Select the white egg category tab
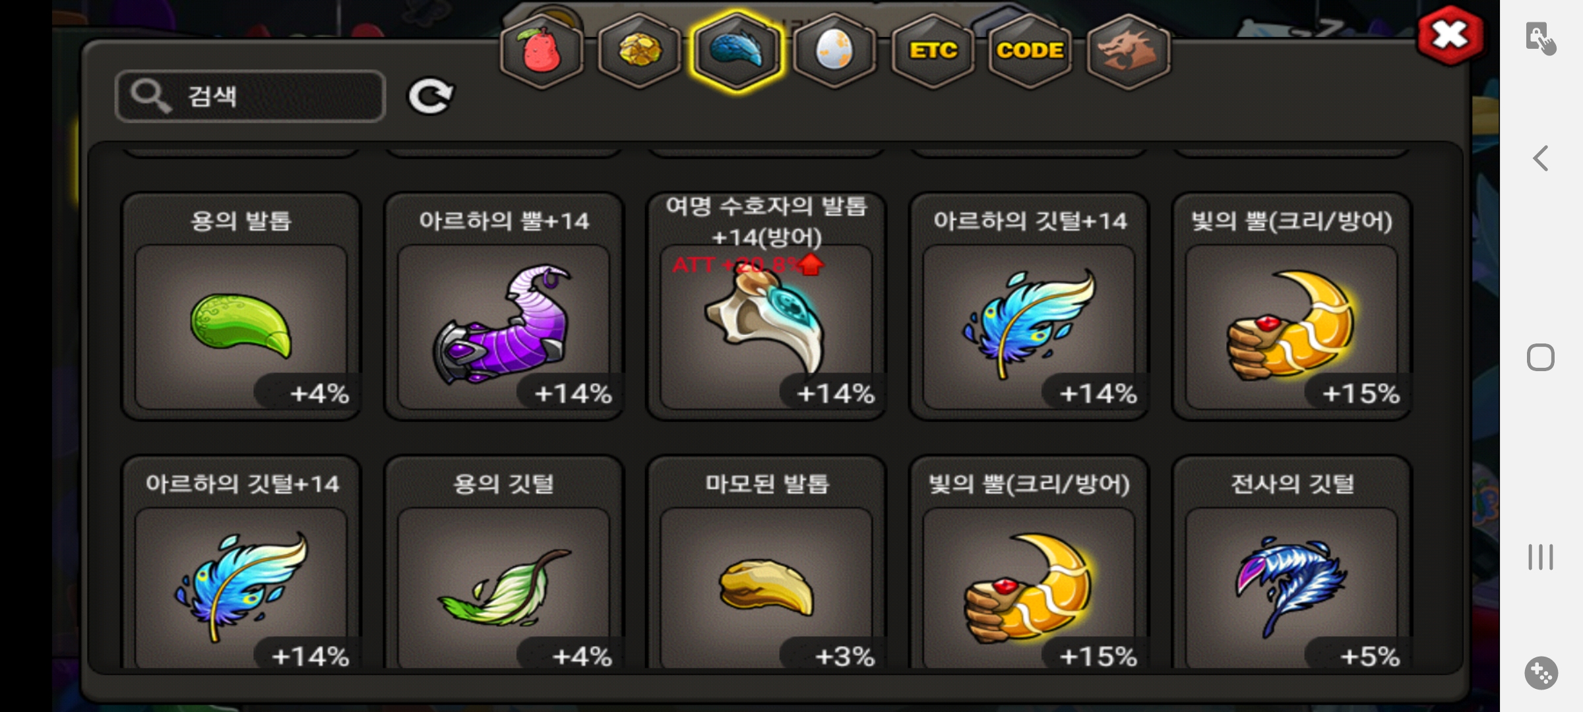 tap(834, 51)
